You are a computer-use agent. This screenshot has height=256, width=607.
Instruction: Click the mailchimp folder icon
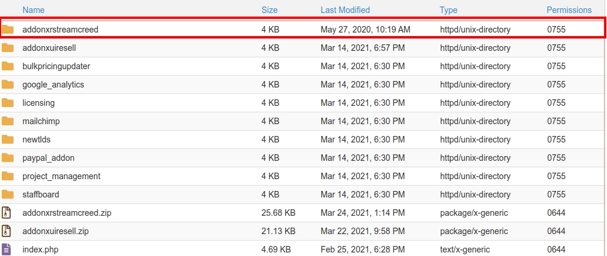tap(8, 121)
